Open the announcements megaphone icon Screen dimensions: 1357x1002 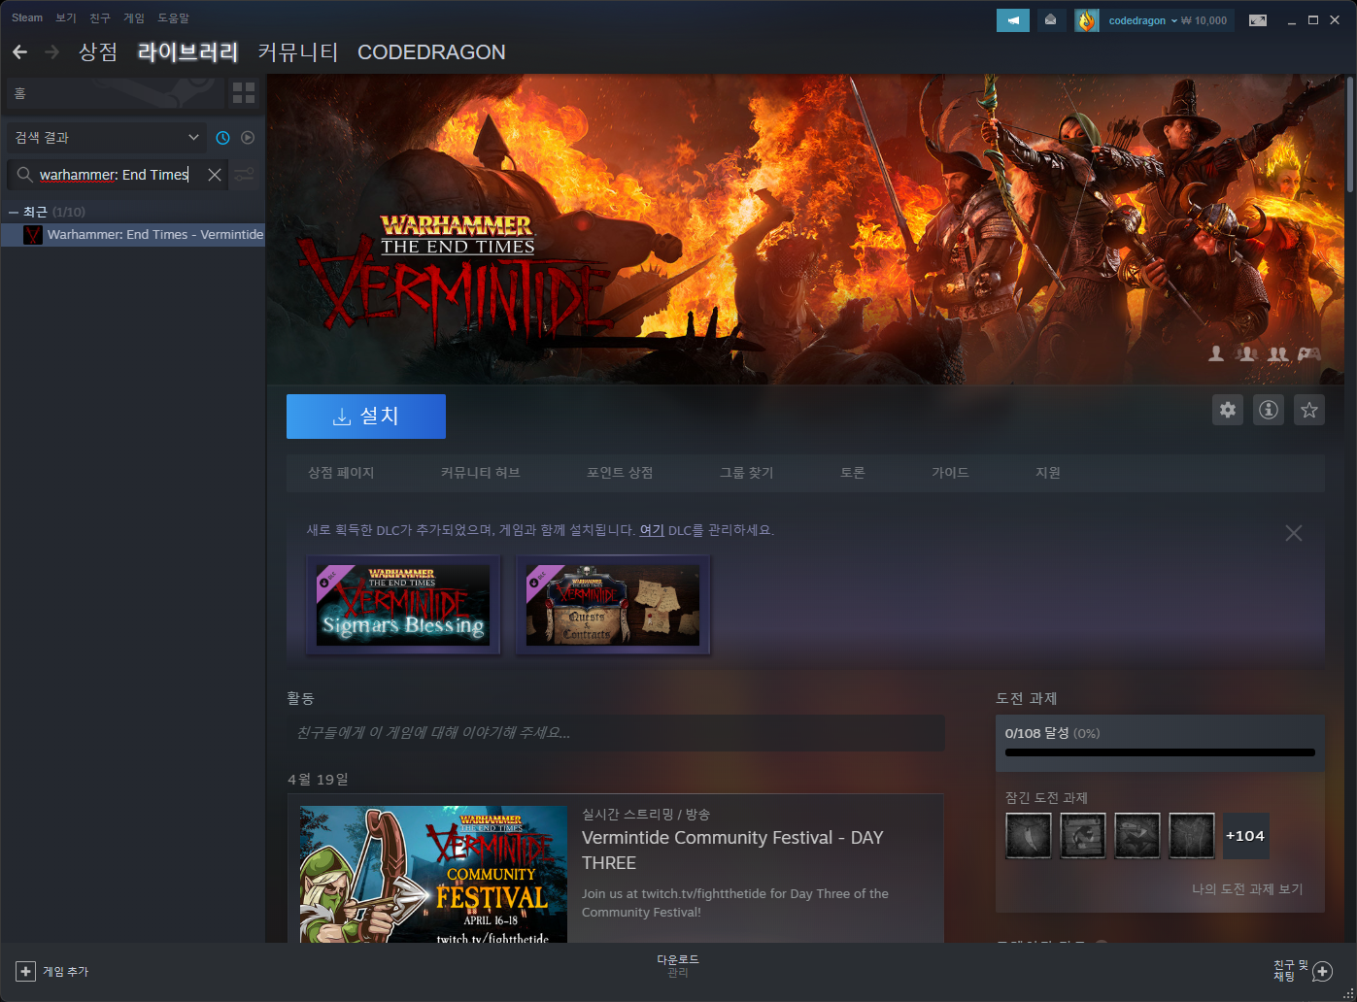tap(1013, 20)
